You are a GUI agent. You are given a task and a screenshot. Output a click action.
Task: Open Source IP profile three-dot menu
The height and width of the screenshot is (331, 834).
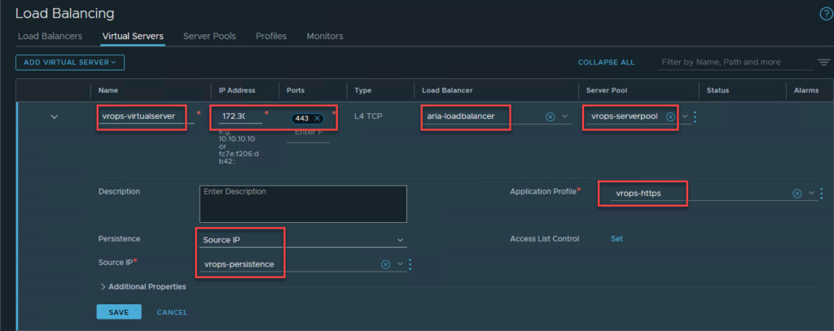point(410,264)
